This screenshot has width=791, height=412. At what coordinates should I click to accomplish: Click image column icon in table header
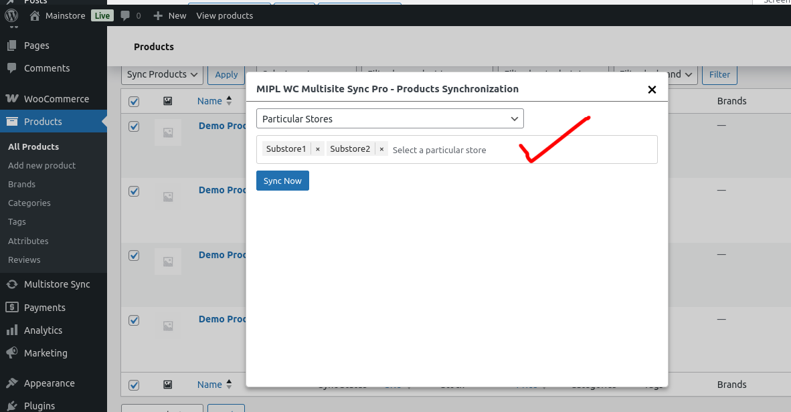coord(168,102)
